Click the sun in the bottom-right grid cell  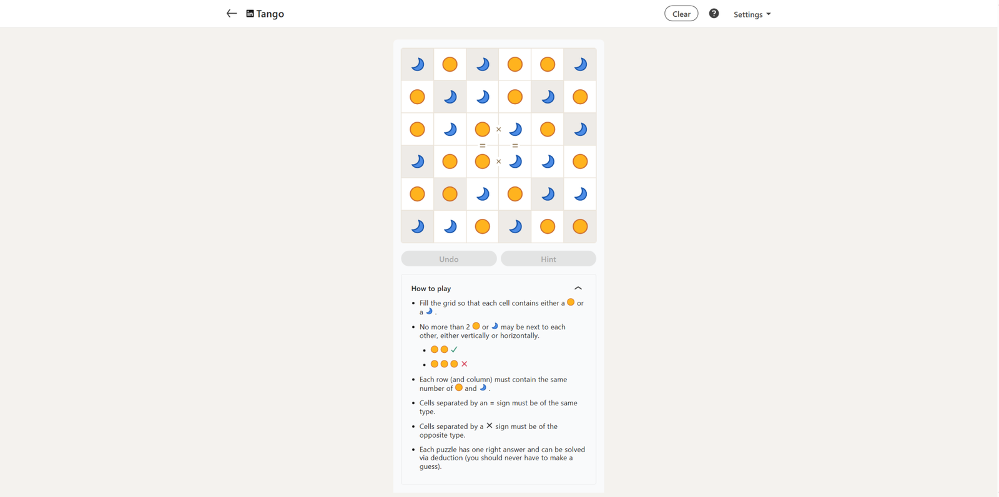click(580, 226)
